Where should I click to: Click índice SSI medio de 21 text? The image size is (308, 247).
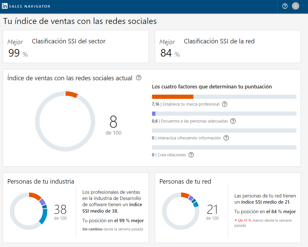tap(265, 202)
